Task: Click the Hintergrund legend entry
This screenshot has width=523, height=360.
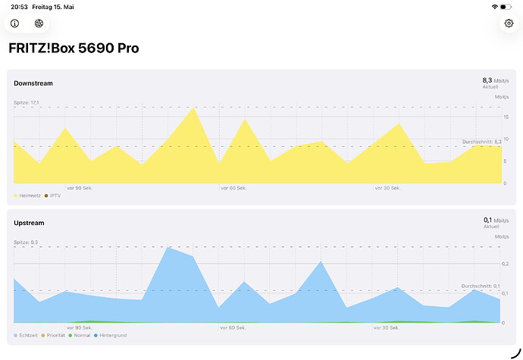Action: (x=111, y=335)
